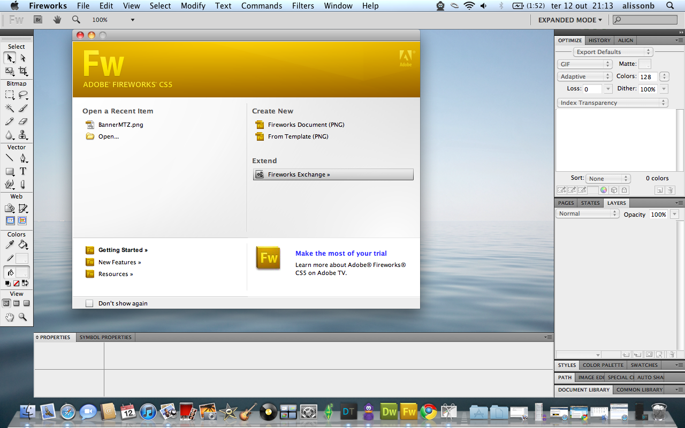This screenshot has height=428, width=685.
Task: Click the Fireworks Exchange button
Action: (x=333, y=174)
